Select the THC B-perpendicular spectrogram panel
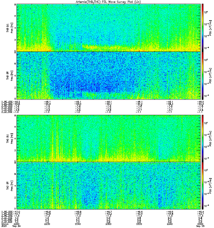The width and height of the screenshot is (214, 228). pos(109,139)
